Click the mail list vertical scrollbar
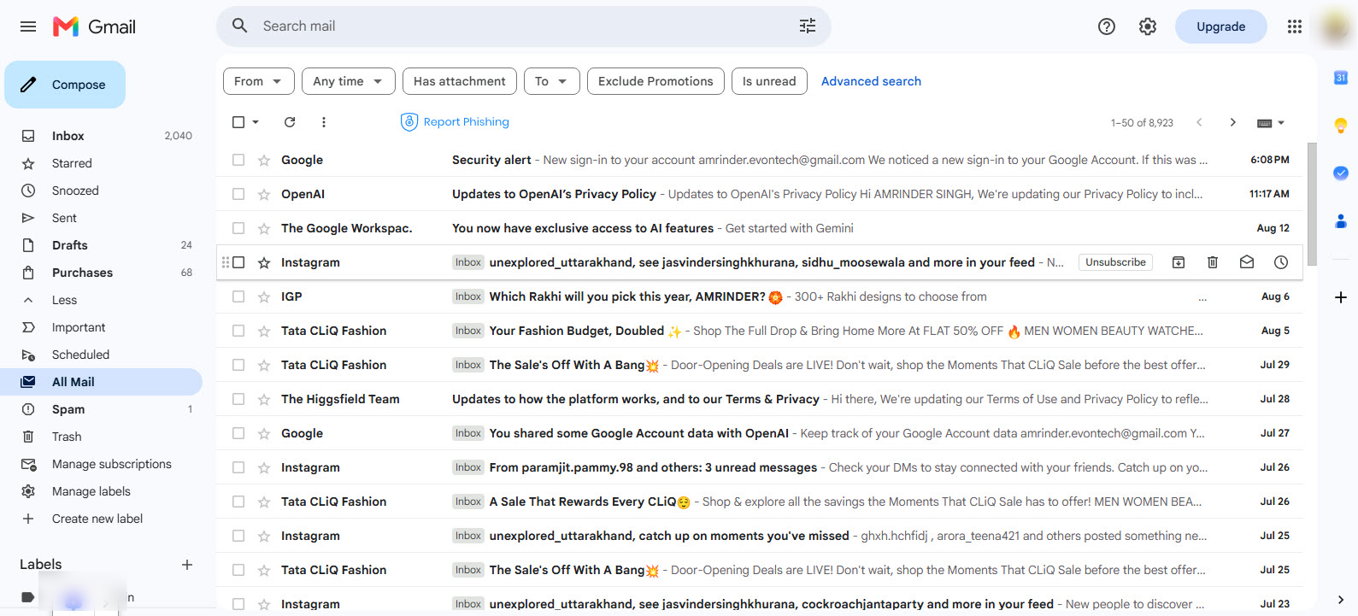The width and height of the screenshot is (1358, 616). pos(1312,204)
